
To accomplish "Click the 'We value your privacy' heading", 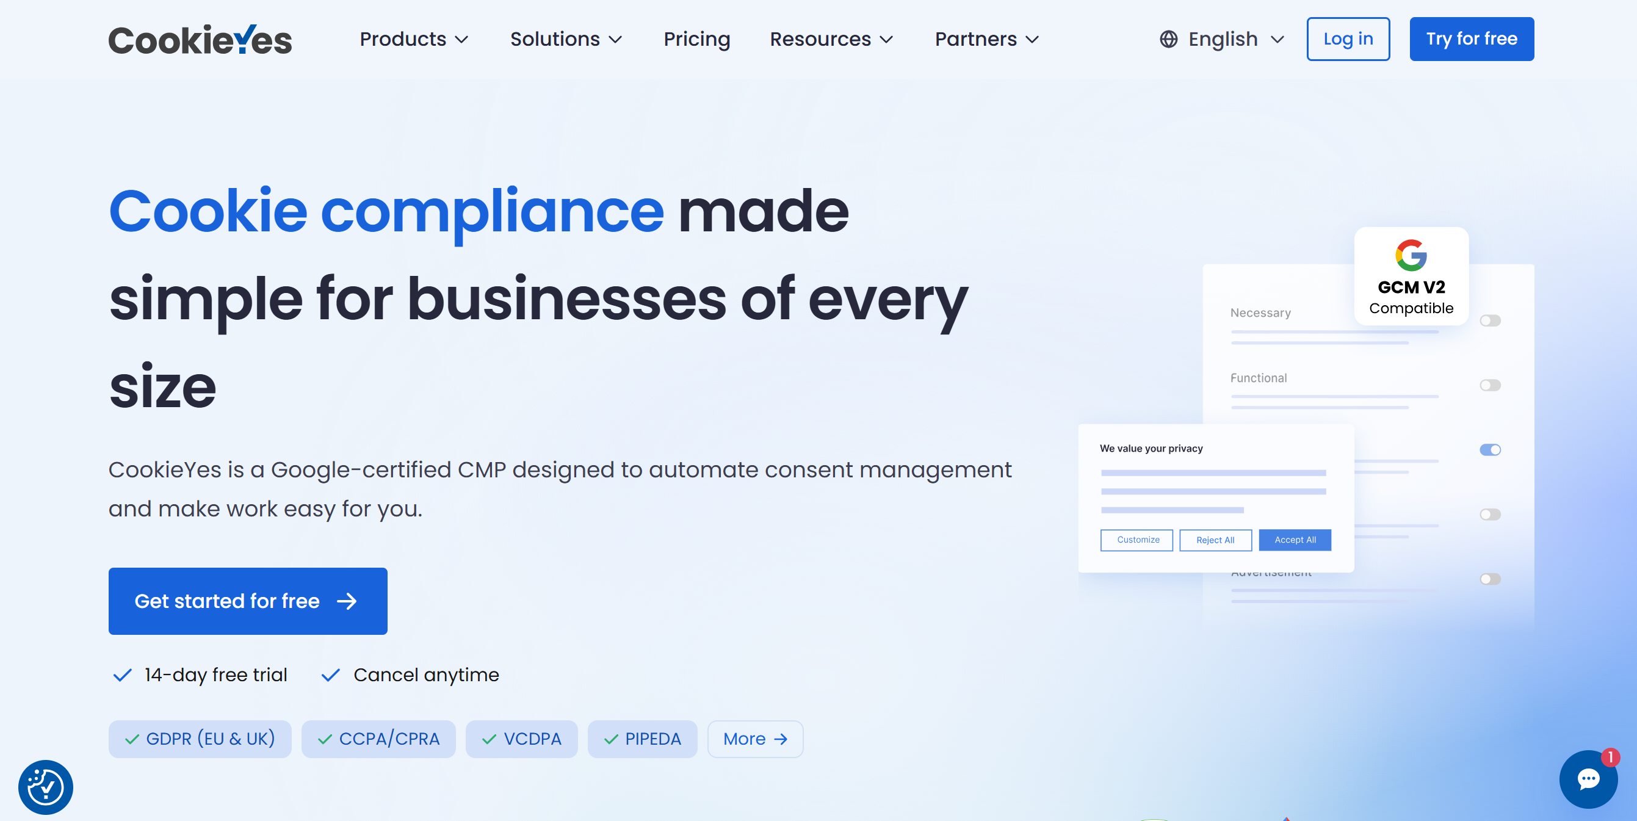I will click(x=1151, y=449).
